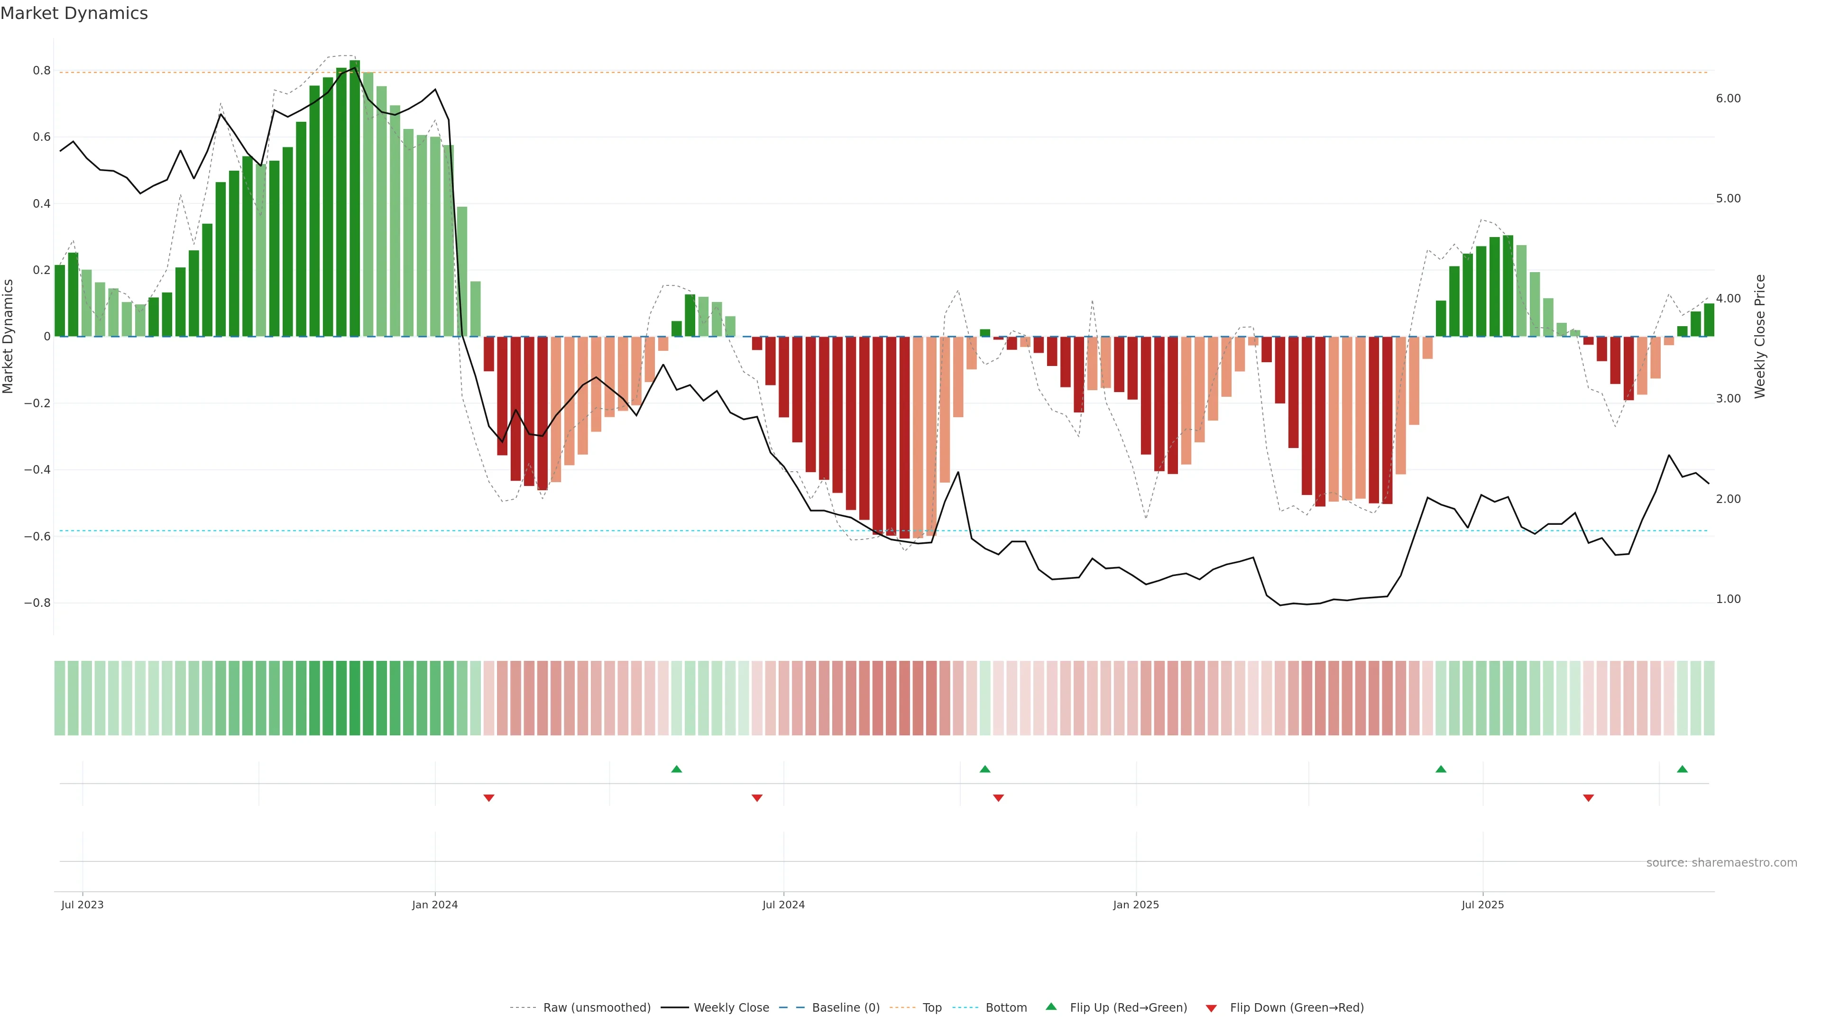Click the Flip Down red triangle in legend

[x=1211, y=1008]
